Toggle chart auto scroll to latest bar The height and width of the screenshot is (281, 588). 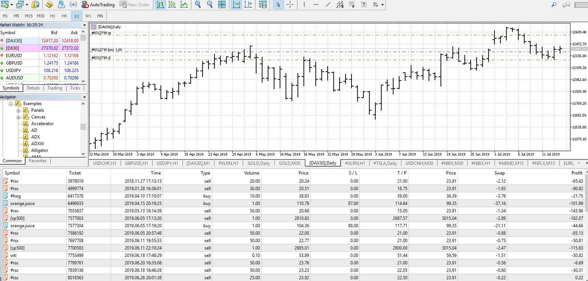[x=236, y=5]
